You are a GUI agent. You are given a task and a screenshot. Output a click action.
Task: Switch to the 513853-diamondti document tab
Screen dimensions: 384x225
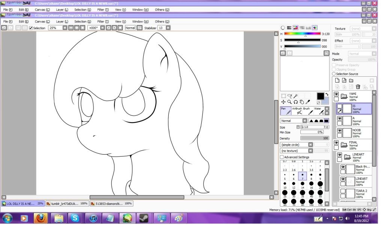[111, 204]
